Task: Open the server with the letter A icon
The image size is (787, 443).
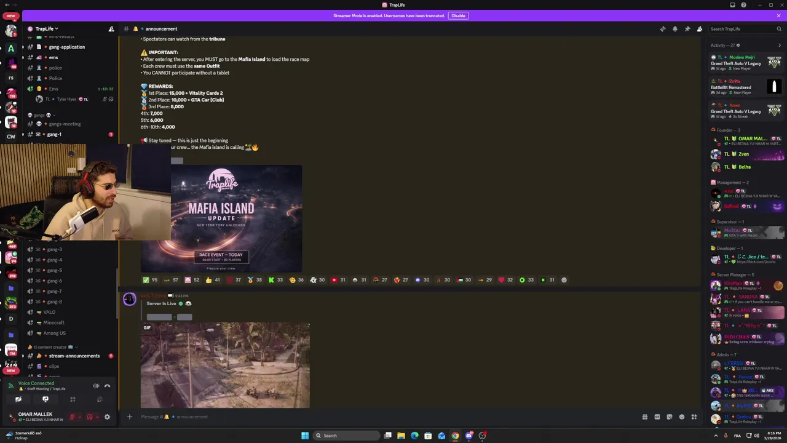Action: [x=10, y=49]
